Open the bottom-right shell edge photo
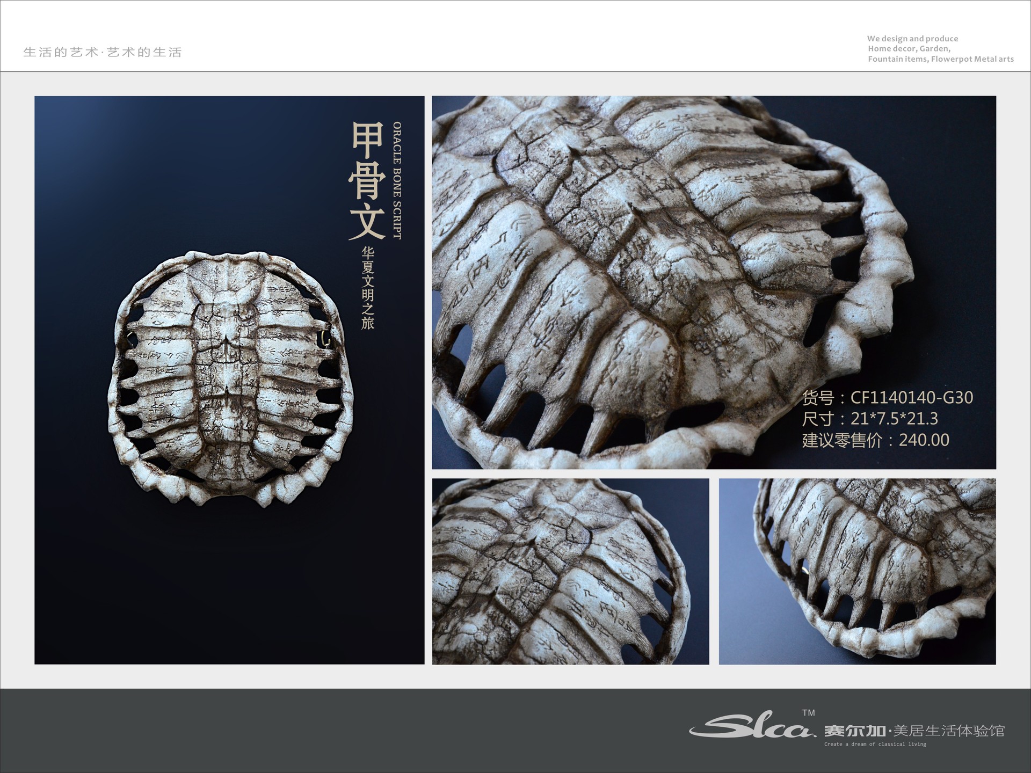Viewport: 1031px width, 773px height. (x=857, y=571)
